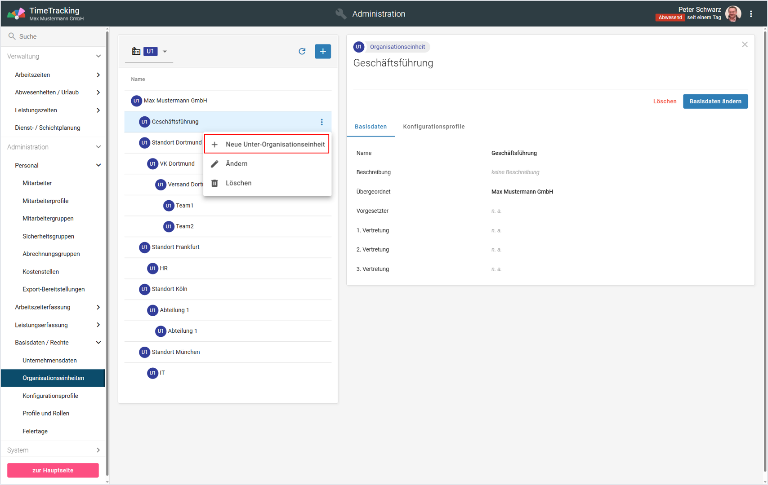The height and width of the screenshot is (485, 768).
Task: Switch to the Konfigurationsprofile tab
Action: [433, 127]
